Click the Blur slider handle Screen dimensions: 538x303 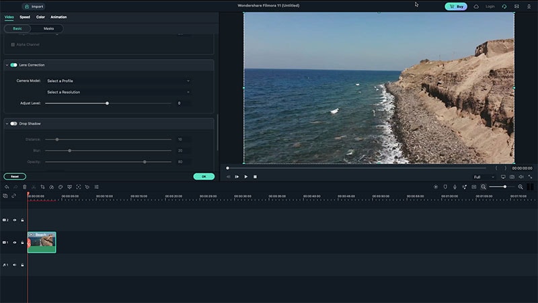(70, 150)
